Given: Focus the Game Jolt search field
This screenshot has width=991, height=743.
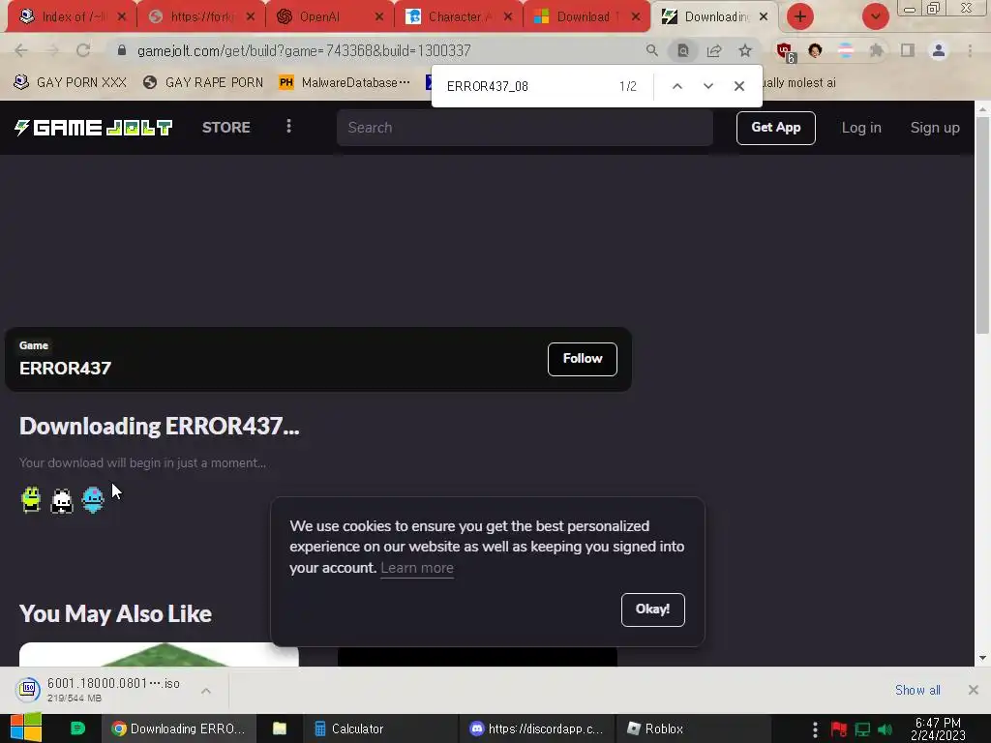Looking at the screenshot, I should point(525,128).
